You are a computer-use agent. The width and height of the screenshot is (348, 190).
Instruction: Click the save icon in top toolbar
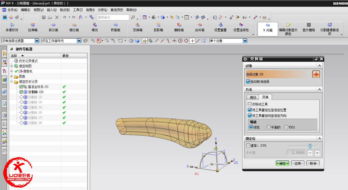coord(44,17)
